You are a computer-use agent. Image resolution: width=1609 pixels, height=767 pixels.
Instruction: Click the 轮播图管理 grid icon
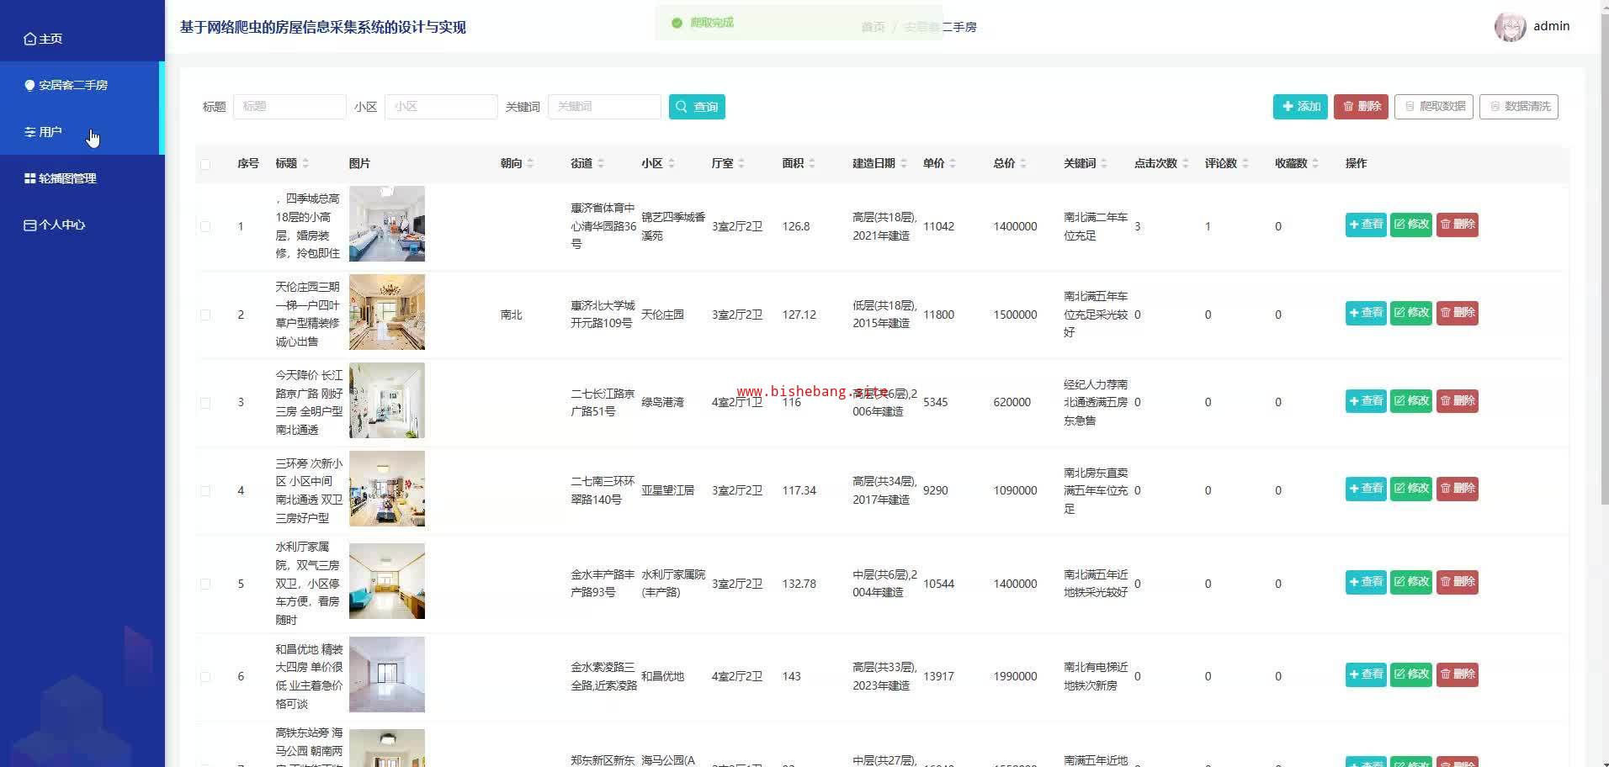click(x=30, y=178)
